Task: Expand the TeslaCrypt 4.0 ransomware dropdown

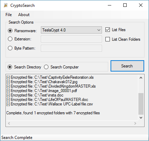Action: tap(71, 30)
